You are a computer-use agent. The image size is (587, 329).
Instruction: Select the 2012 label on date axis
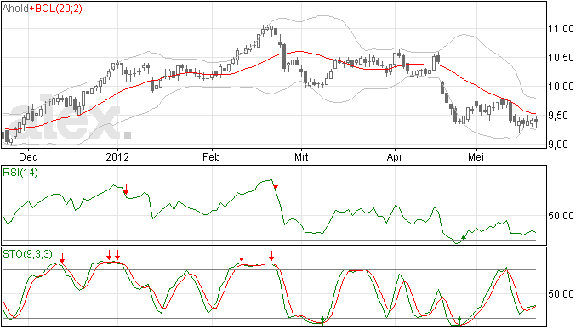click(117, 156)
